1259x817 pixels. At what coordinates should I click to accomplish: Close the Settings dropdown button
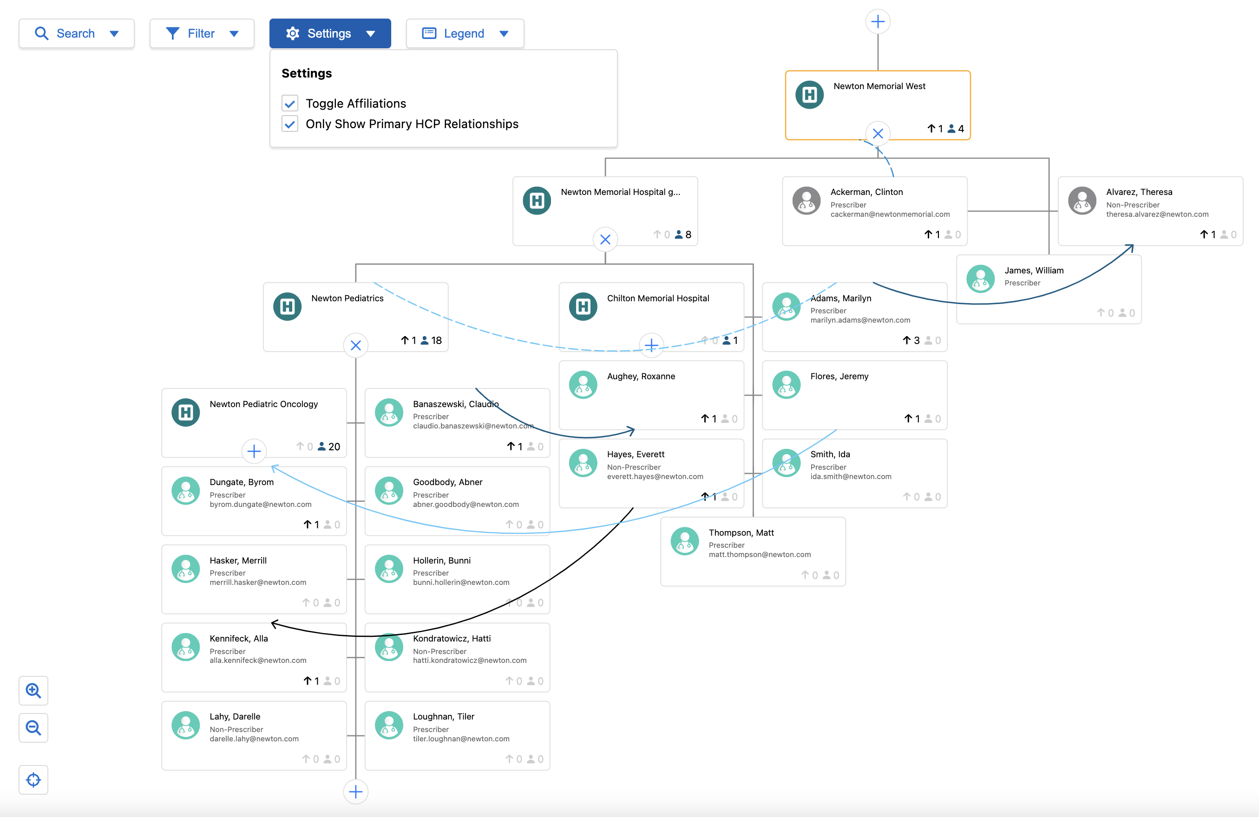coord(329,33)
